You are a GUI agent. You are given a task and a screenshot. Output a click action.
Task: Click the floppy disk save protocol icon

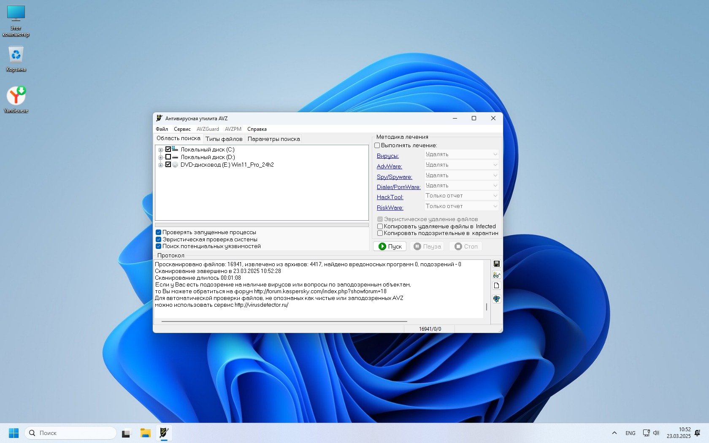click(496, 264)
